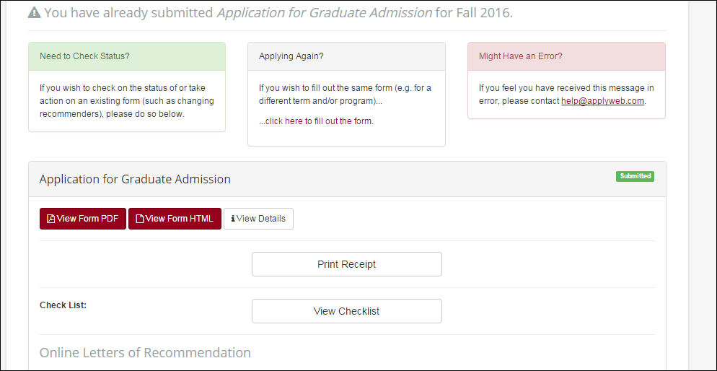Image resolution: width=717 pixels, height=371 pixels.
Task: Click the file icon on View Form HTML
Action: point(140,219)
